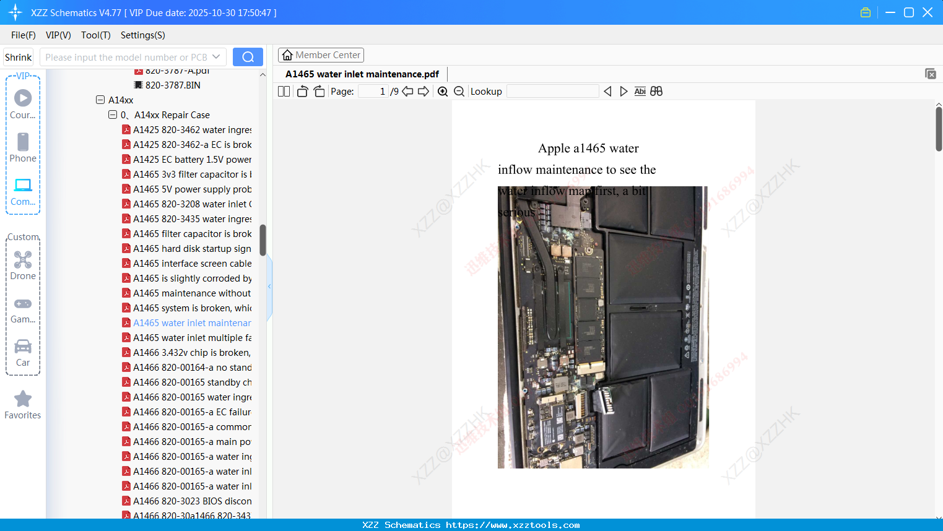The width and height of the screenshot is (943, 531).
Task: Go to the next PDF page arrow
Action: [424, 92]
